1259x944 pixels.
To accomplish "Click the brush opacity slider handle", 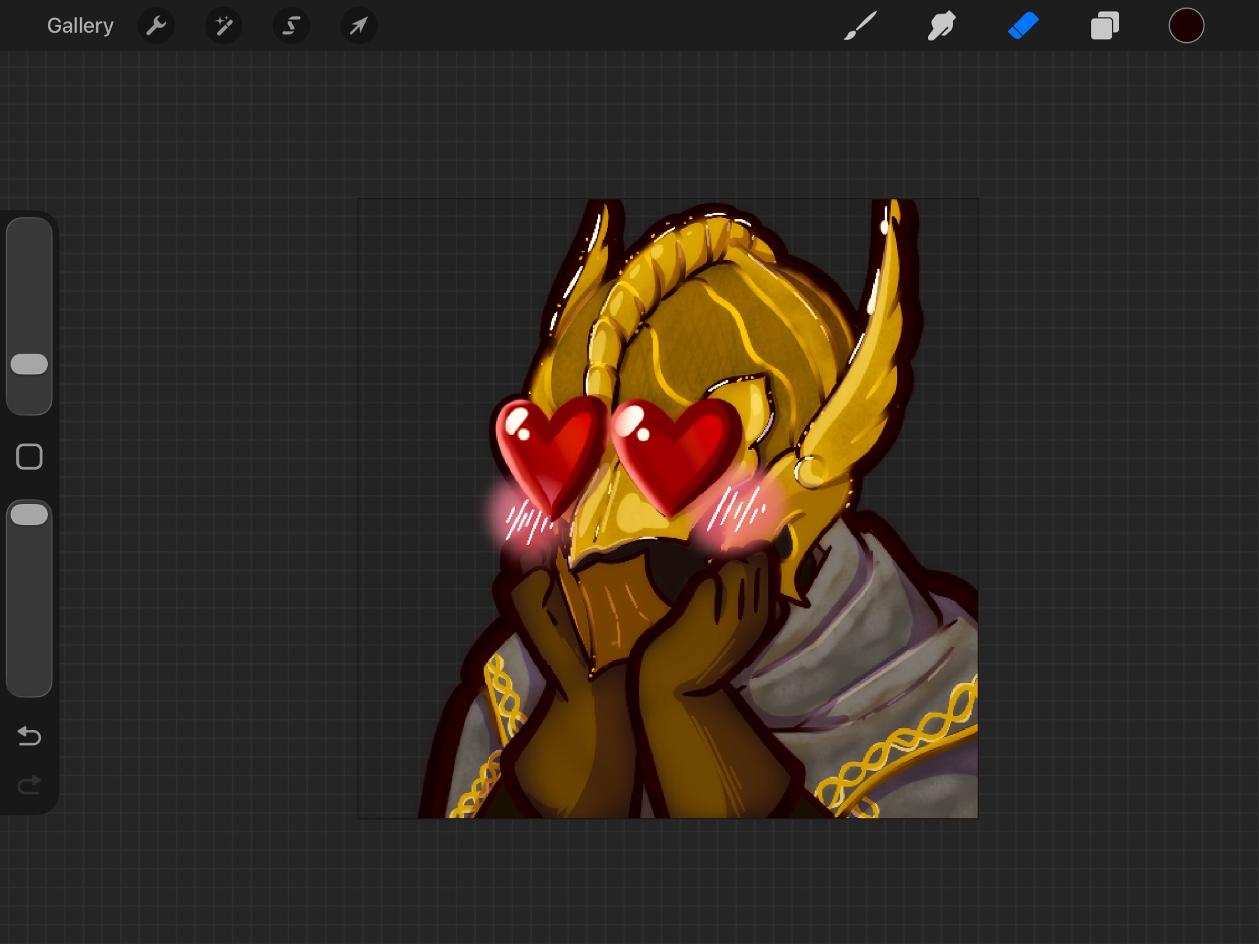I will click(29, 514).
